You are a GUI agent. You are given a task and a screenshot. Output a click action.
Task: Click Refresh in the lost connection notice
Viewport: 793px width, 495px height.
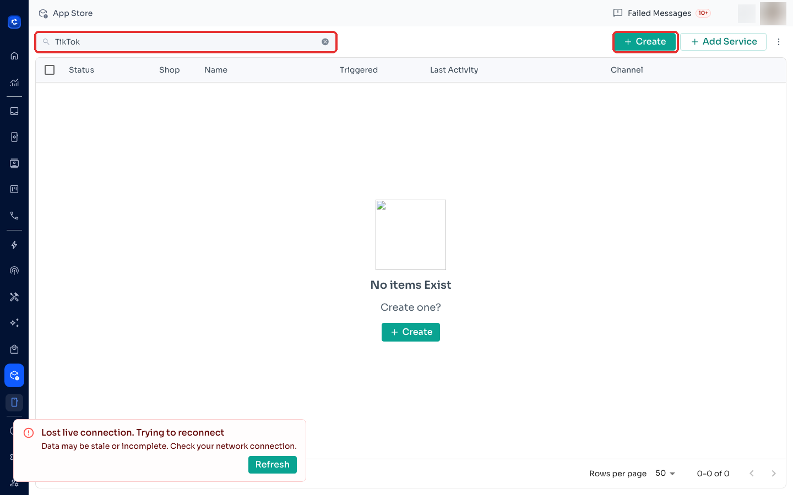(273, 465)
